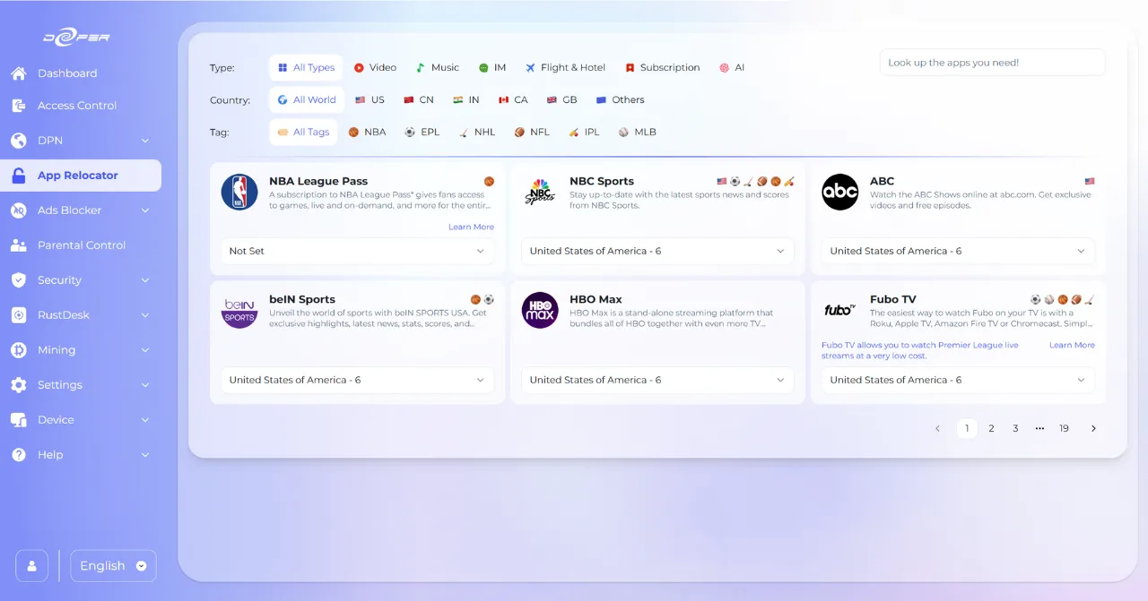Click the Security shield icon
The width and height of the screenshot is (1148, 601).
click(x=19, y=280)
